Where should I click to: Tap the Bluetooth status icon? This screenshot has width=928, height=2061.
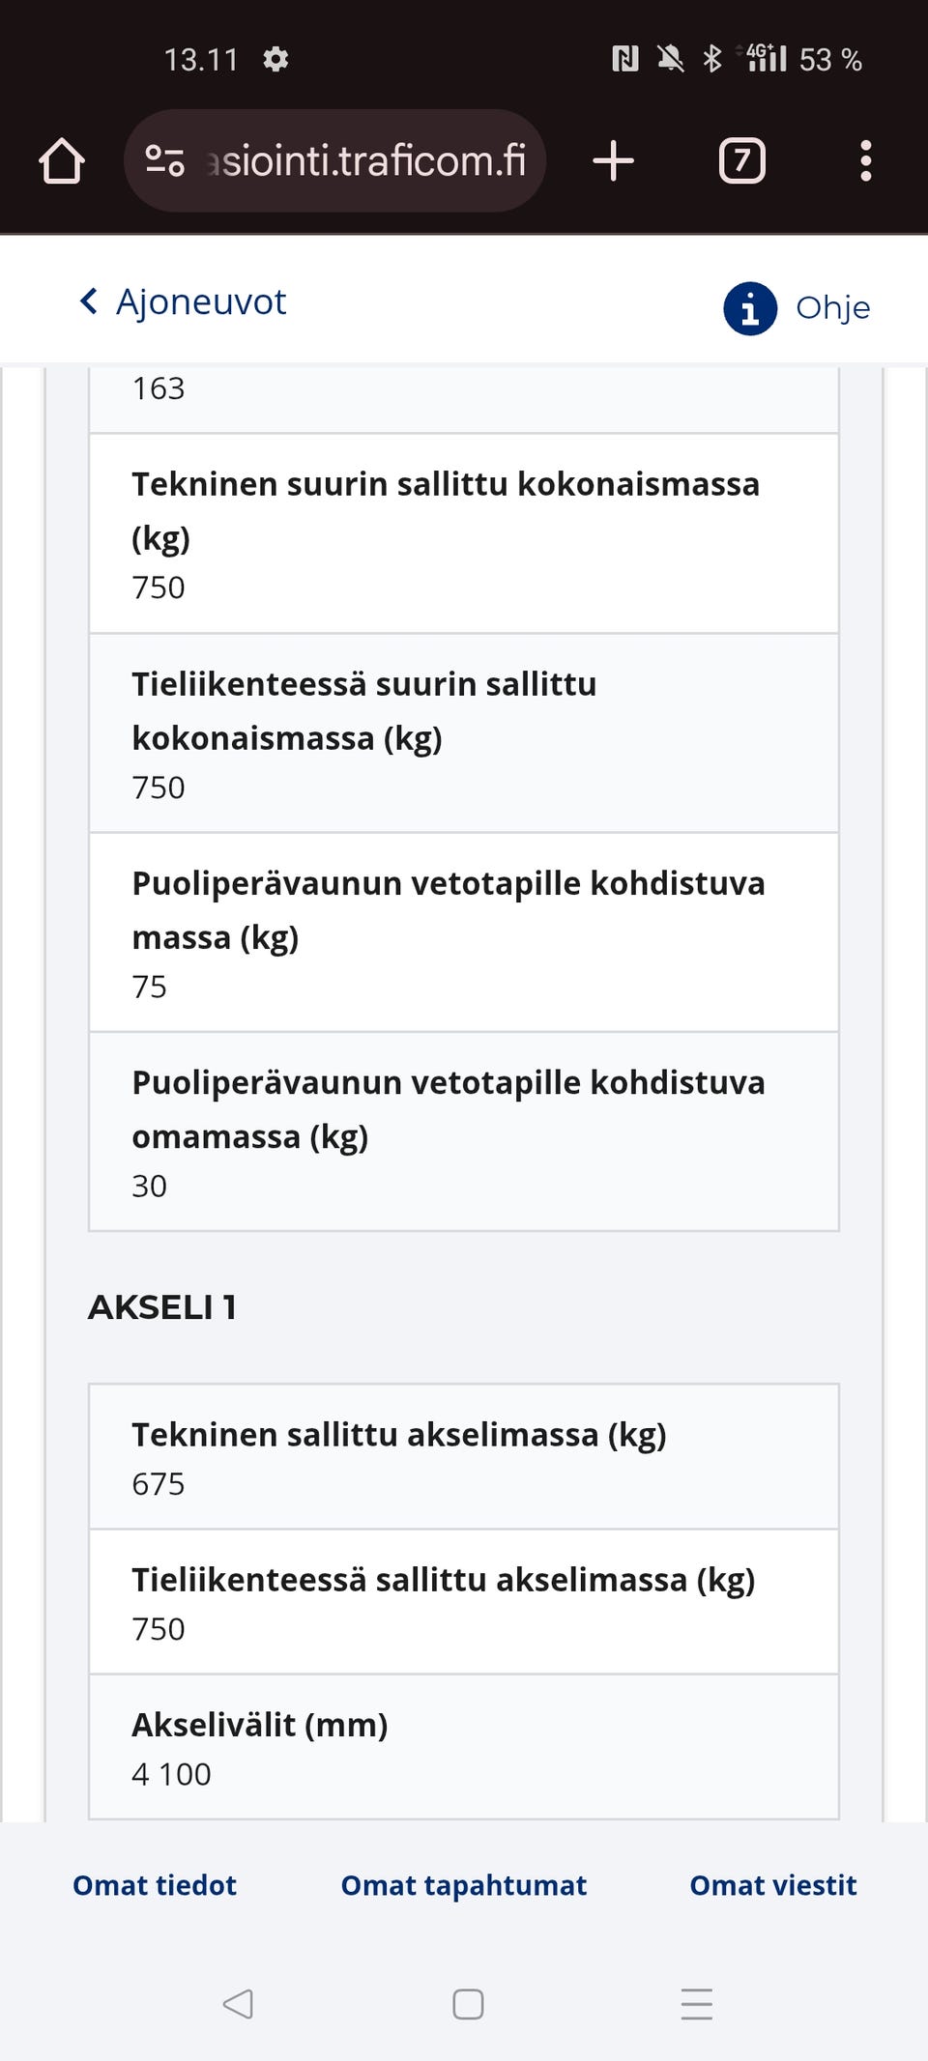(710, 59)
